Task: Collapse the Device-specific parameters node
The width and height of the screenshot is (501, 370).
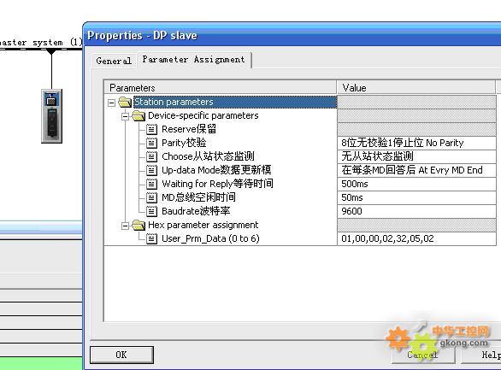Action: click(x=125, y=116)
